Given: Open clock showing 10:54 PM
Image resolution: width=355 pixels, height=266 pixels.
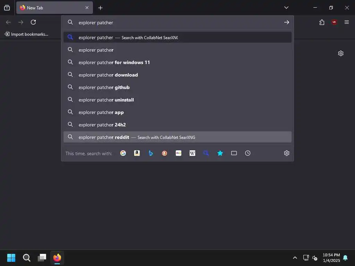Looking at the screenshot, I should [x=331, y=258].
